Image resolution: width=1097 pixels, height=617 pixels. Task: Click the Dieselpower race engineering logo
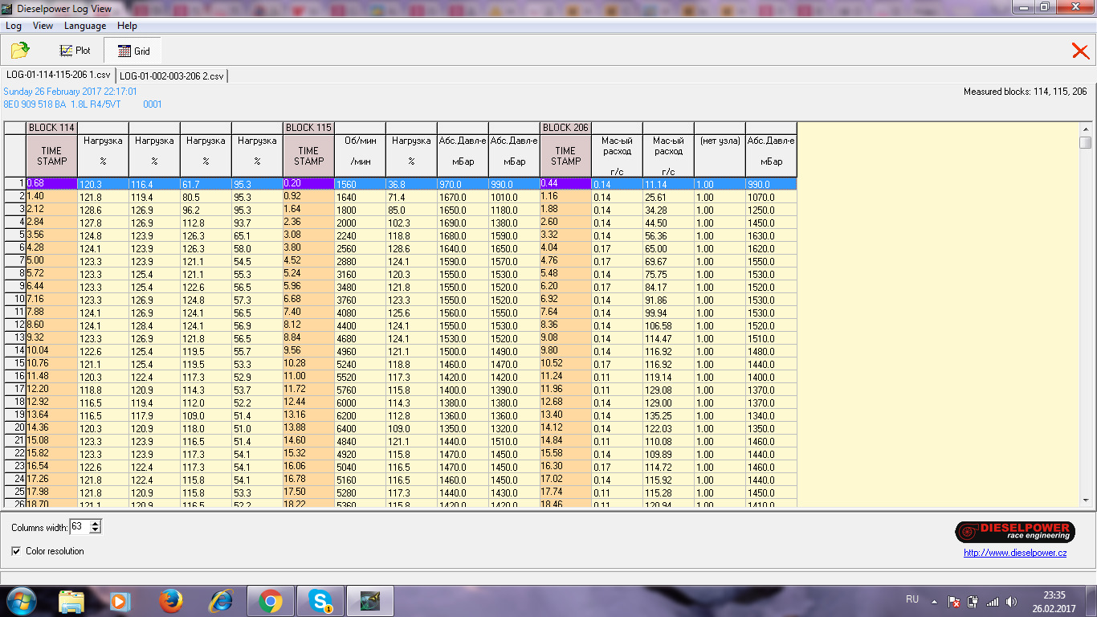point(1014,532)
